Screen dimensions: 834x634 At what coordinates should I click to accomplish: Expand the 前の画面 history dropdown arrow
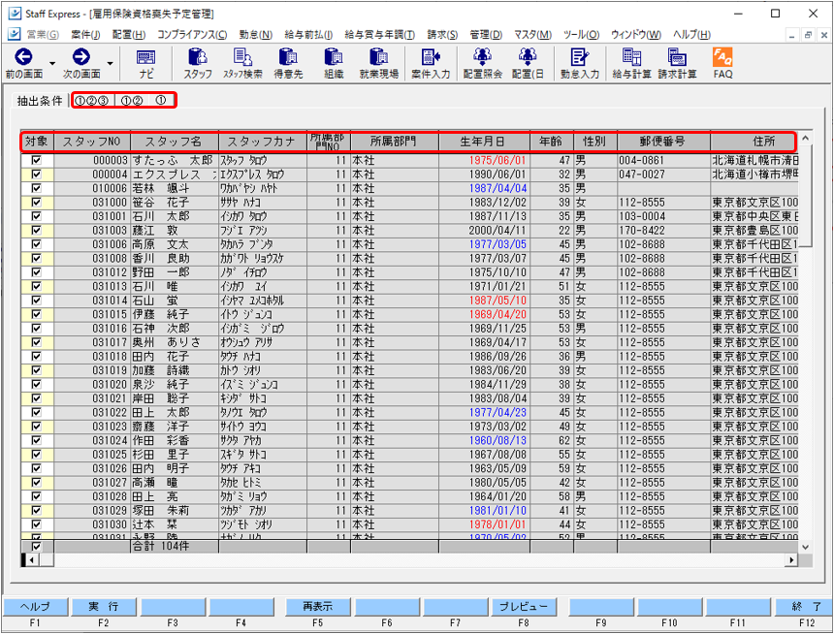(52, 64)
